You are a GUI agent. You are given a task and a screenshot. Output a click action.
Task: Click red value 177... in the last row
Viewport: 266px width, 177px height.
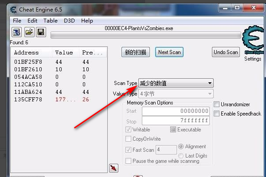click(x=65, y=100)
